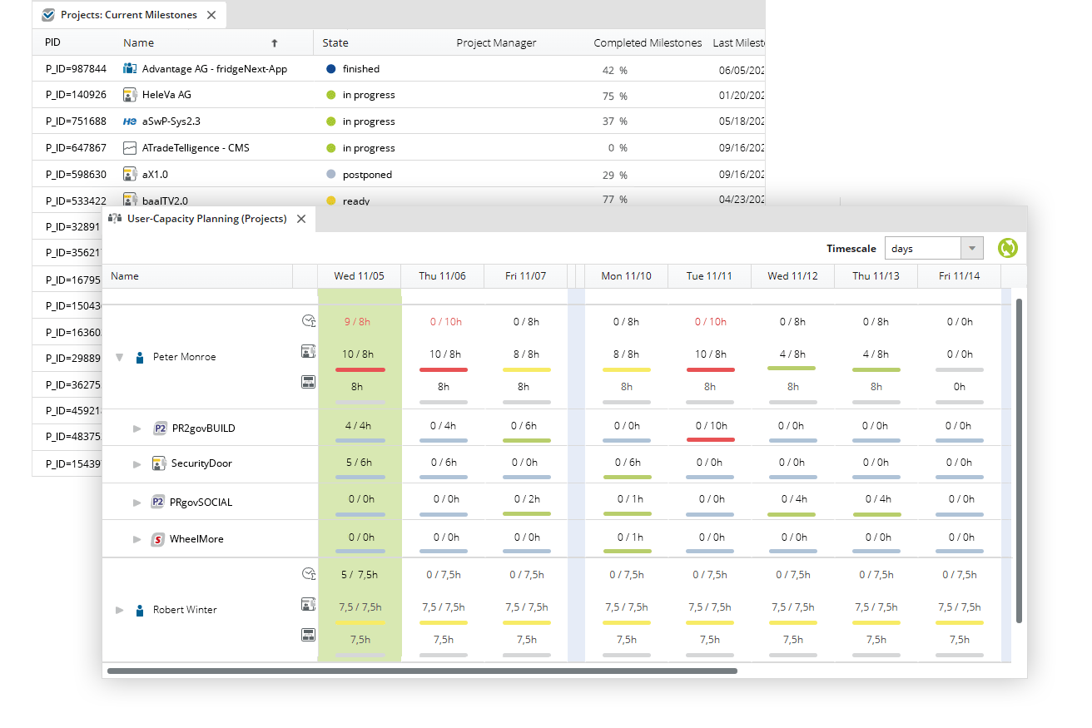Click the WheelMore project icon

pos(158,539)
